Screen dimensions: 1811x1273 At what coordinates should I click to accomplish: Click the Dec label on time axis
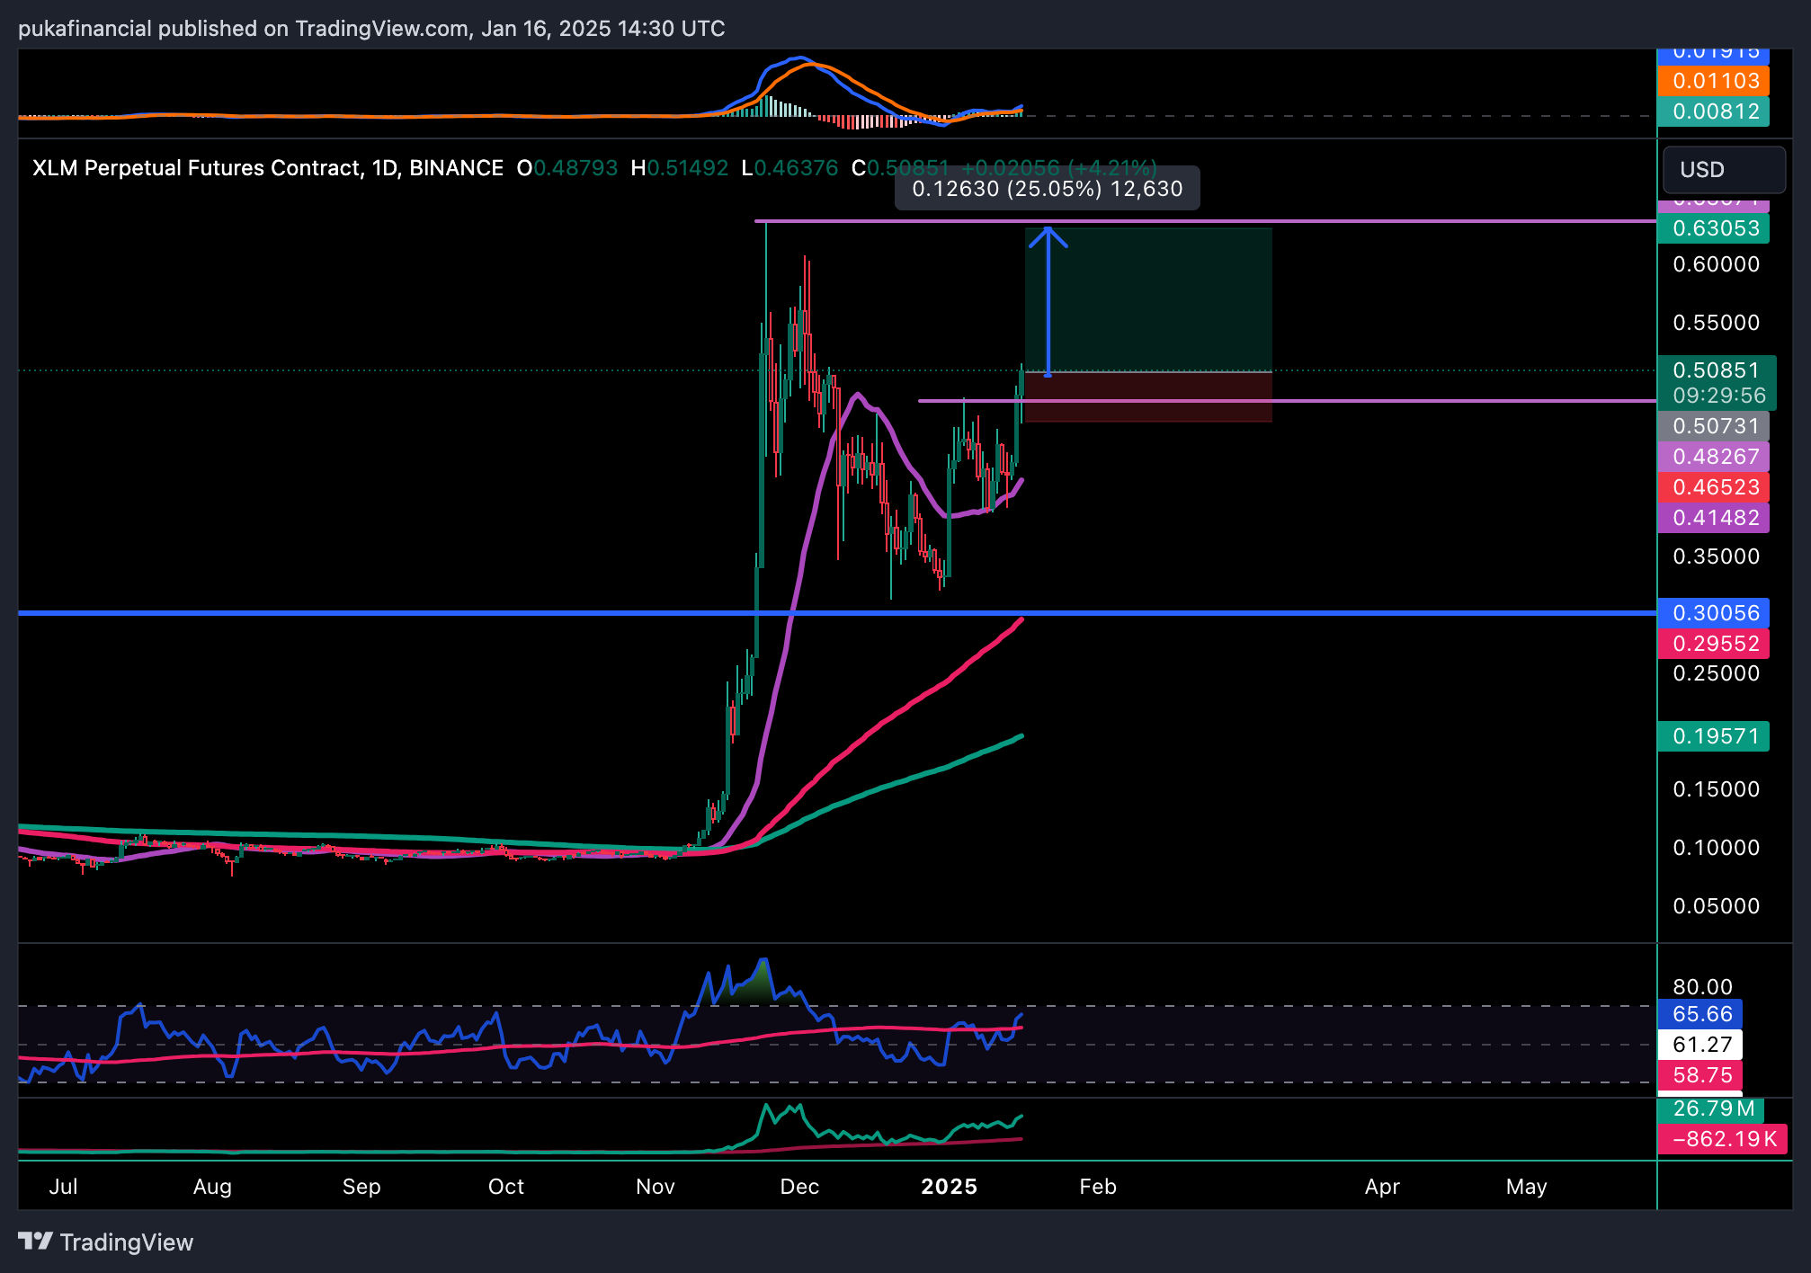coord(800,1187)
